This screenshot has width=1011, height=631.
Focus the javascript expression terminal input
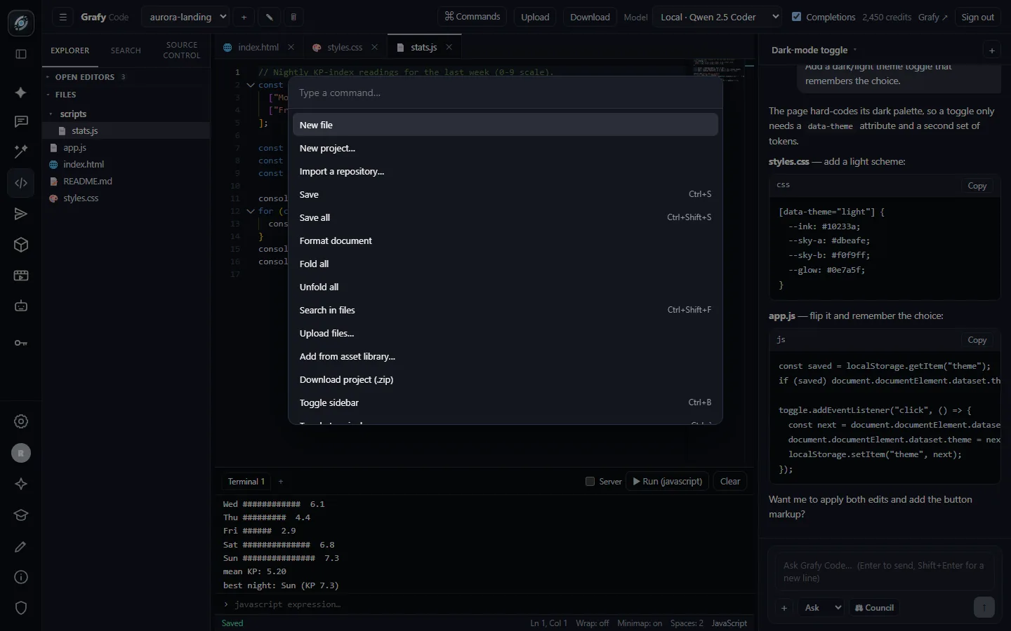click(484, 604)
